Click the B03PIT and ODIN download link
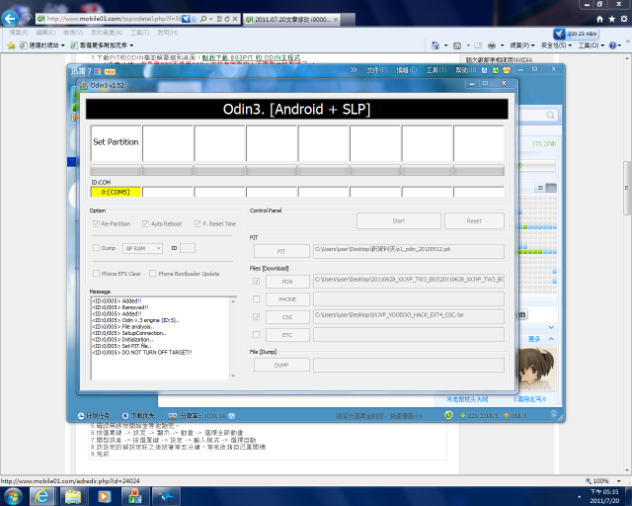This screenshot has width=632, height=506. (251, 57)
